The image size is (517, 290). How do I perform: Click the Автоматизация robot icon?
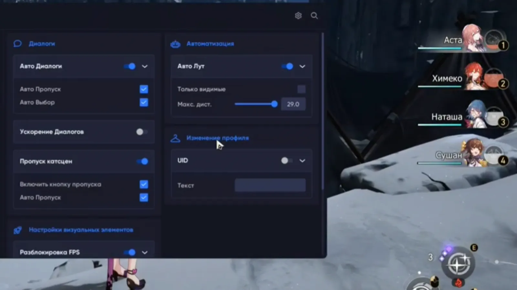click(x=175, y=44)
